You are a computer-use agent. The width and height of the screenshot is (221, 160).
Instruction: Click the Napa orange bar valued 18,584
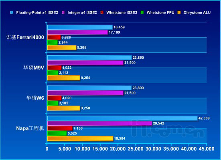point(80,139)
